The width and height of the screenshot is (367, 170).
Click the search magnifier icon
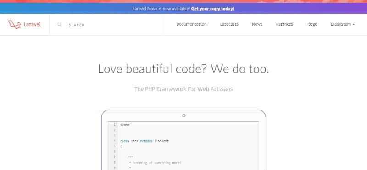click(60, 25)
